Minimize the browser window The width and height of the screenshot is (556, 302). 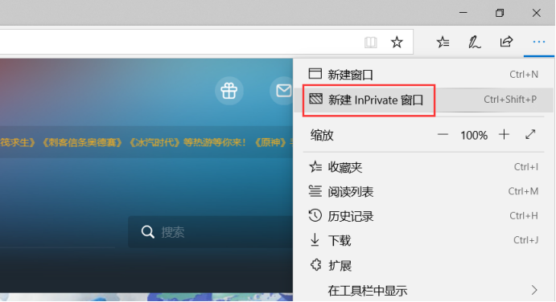[x=463, y=13]
